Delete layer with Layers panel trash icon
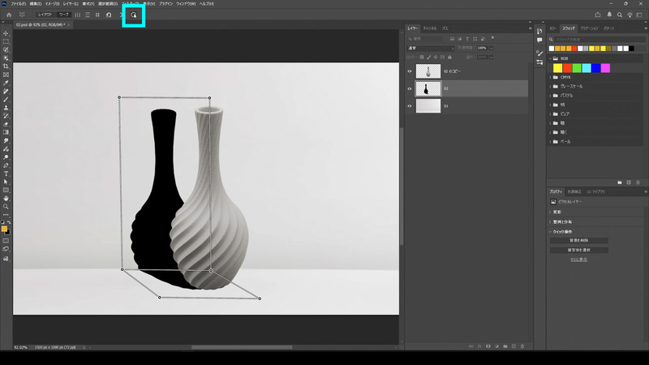Screen dimensions: 649x365 click(522, 346)
